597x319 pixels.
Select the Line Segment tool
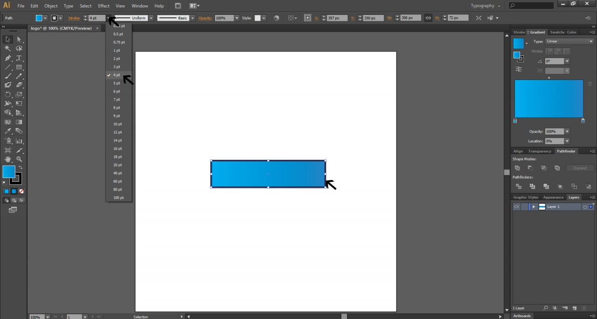click(x=8, y=67)
